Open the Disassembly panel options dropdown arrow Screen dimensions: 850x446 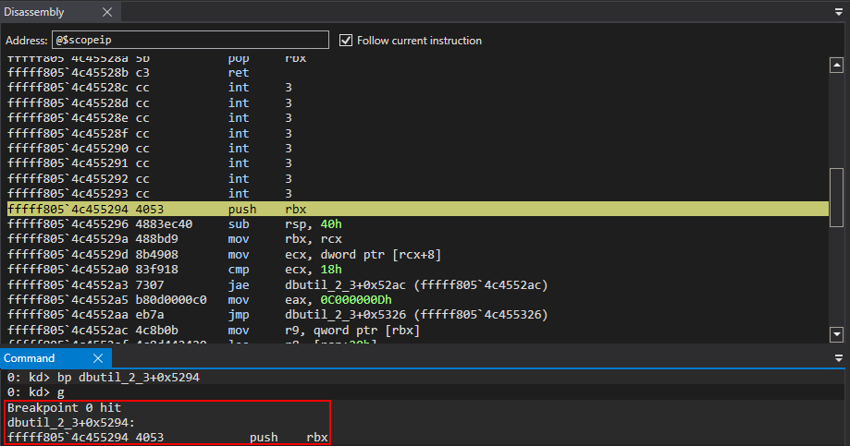[x=839, y=12]
